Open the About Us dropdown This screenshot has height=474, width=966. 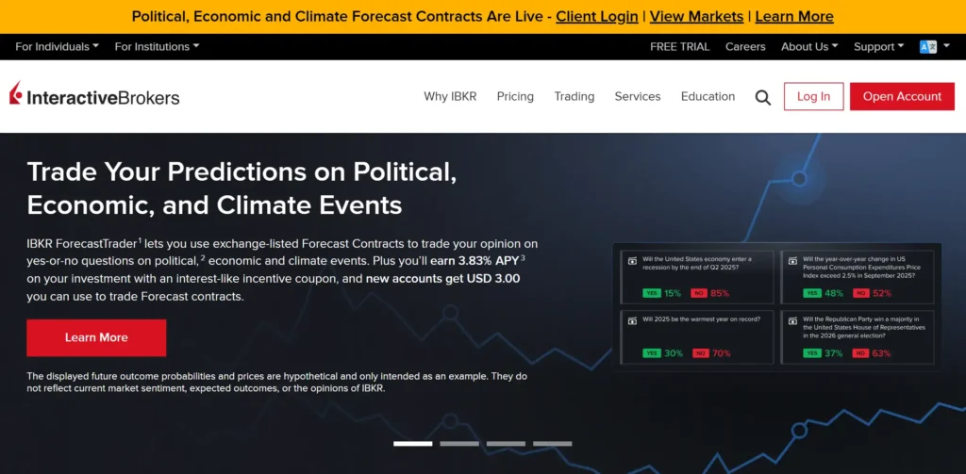pos(809,47)
